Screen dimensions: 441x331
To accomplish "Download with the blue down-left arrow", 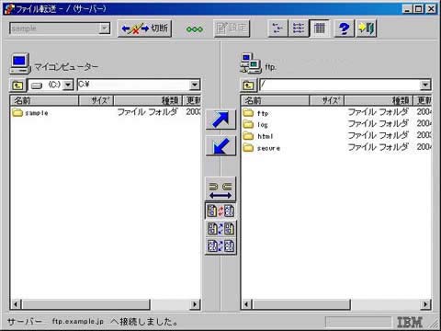I will coord(220,146).
